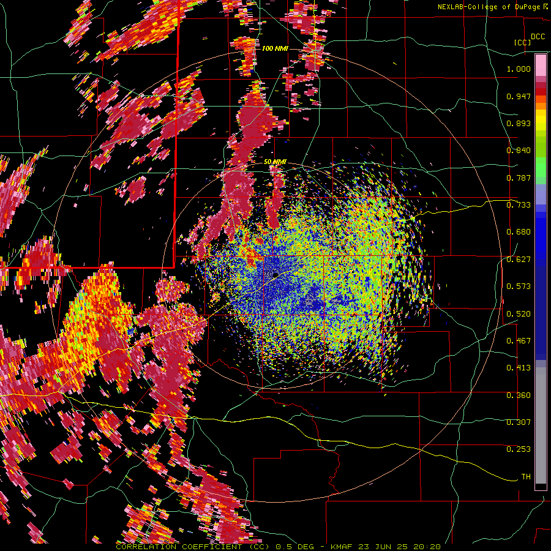
Task: Select the 0.893 legend value
Action: 519,123
